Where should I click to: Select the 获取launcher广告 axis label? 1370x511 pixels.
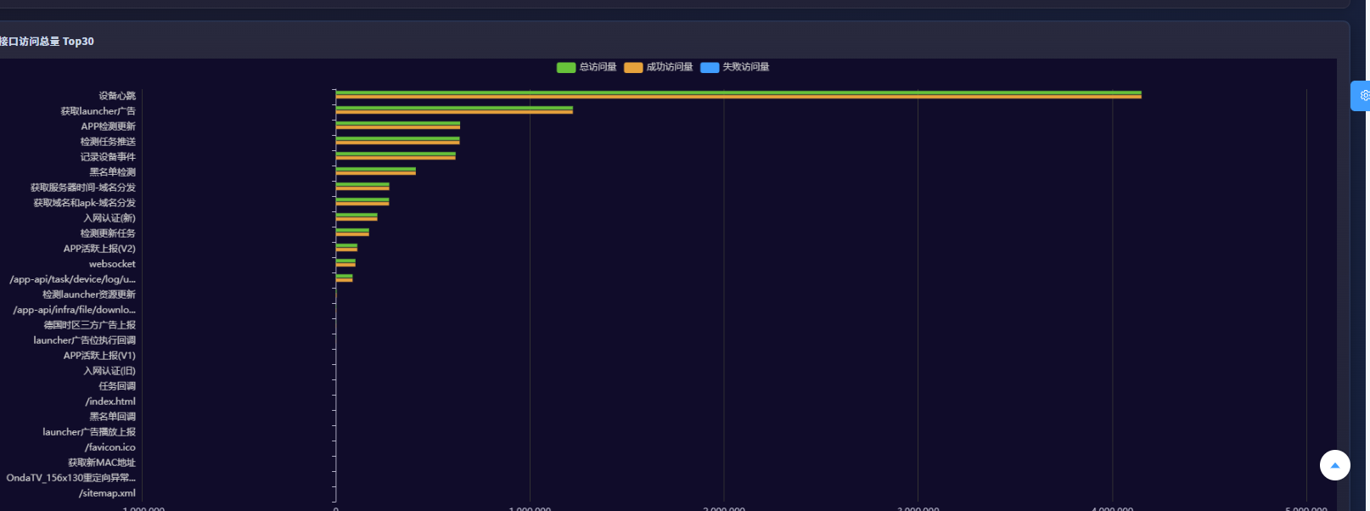(x=98, y=111)
